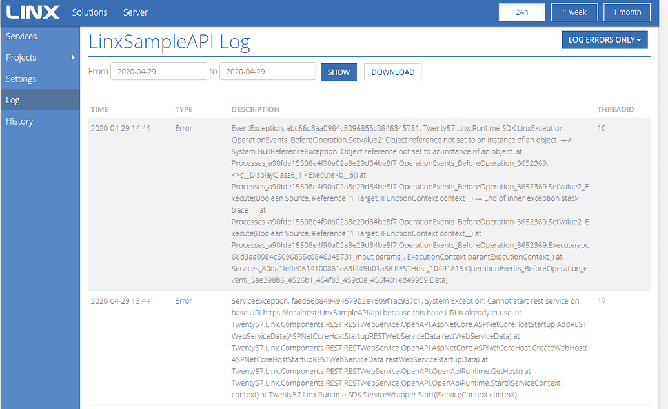Click the From date field
Screen dimensions: 668x409
[x=159, y=72]
